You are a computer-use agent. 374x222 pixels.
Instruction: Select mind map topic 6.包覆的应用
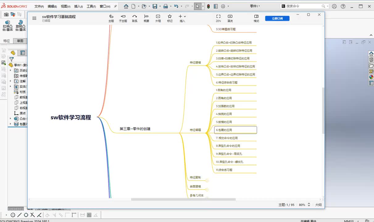click(x=235, y=130)
